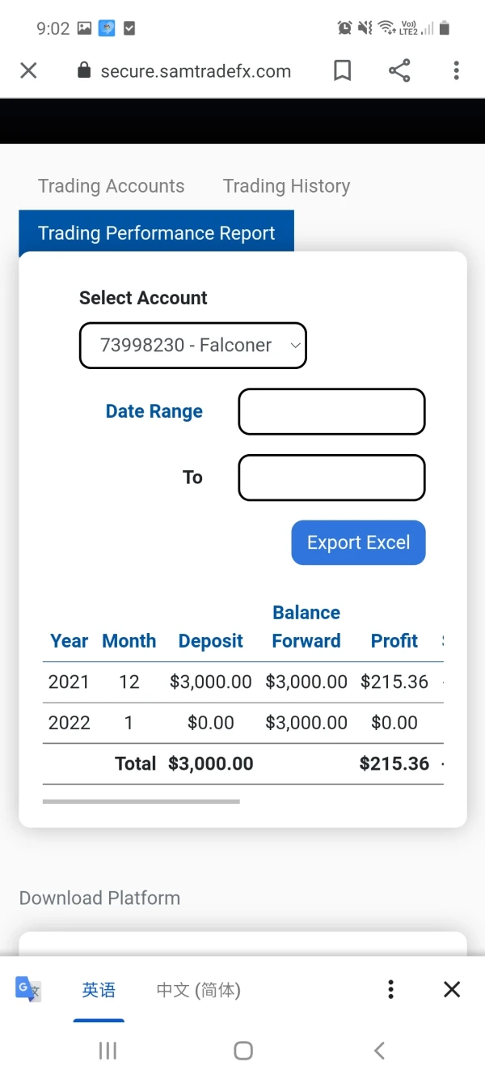This screenshot has width=485, height=1079.
Task: Tap the padlock site security icon
Action: [x=84, y=71]
